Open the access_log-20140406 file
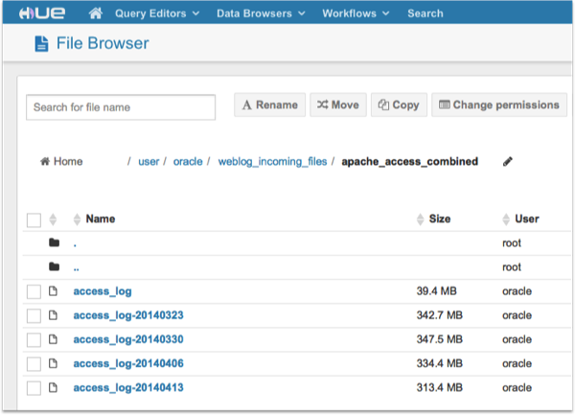Screen dimensions: 575x415 coord(128,363)
